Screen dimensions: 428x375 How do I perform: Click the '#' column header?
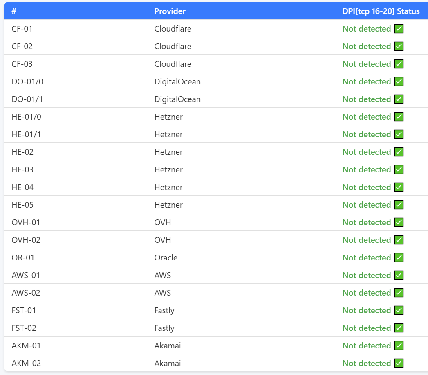(x=14, y=11)
